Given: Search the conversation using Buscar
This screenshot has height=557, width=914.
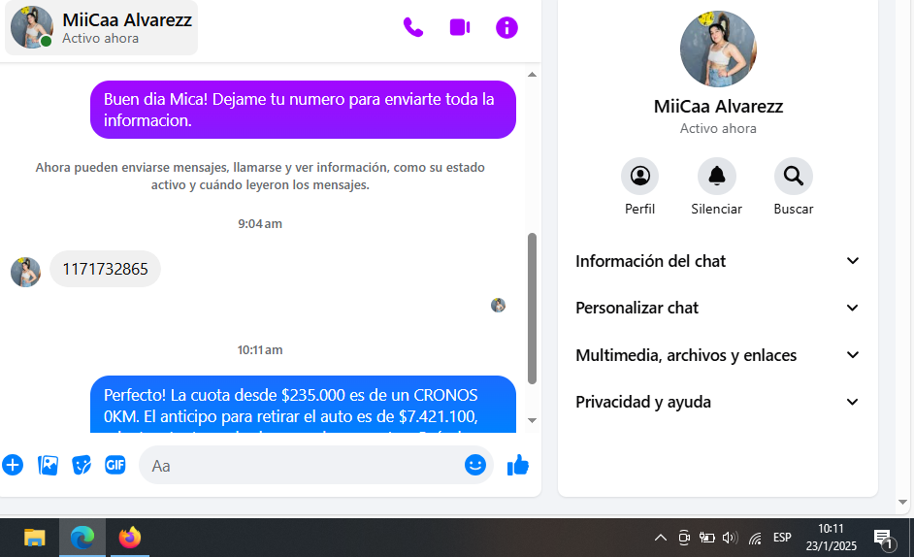Looking at the screenshot, I should point(793,177).
